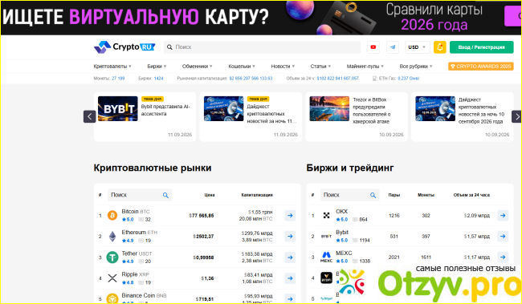Click the Bybit exchange logo
Image resolution: width=522 pixels, height=304 pixels.
[x=326, y=236]
